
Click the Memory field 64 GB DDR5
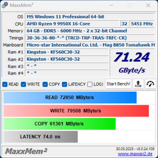coord(90,31)
